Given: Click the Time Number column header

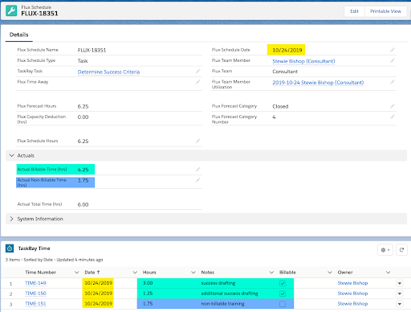Looking at the screenshot, I should tap(40, 273).
